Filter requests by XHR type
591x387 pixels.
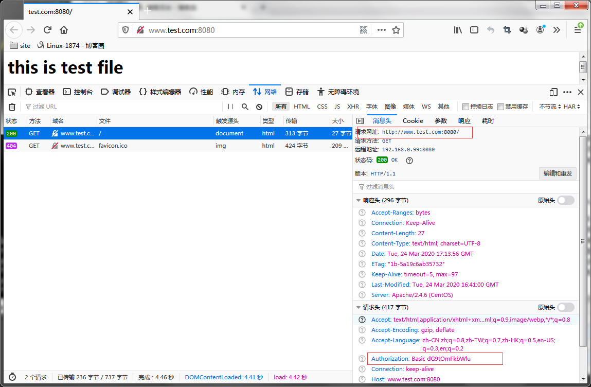(x=353, y=107)
